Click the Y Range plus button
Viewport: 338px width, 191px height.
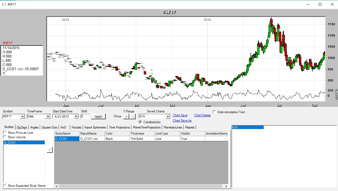tap(126, 116)
